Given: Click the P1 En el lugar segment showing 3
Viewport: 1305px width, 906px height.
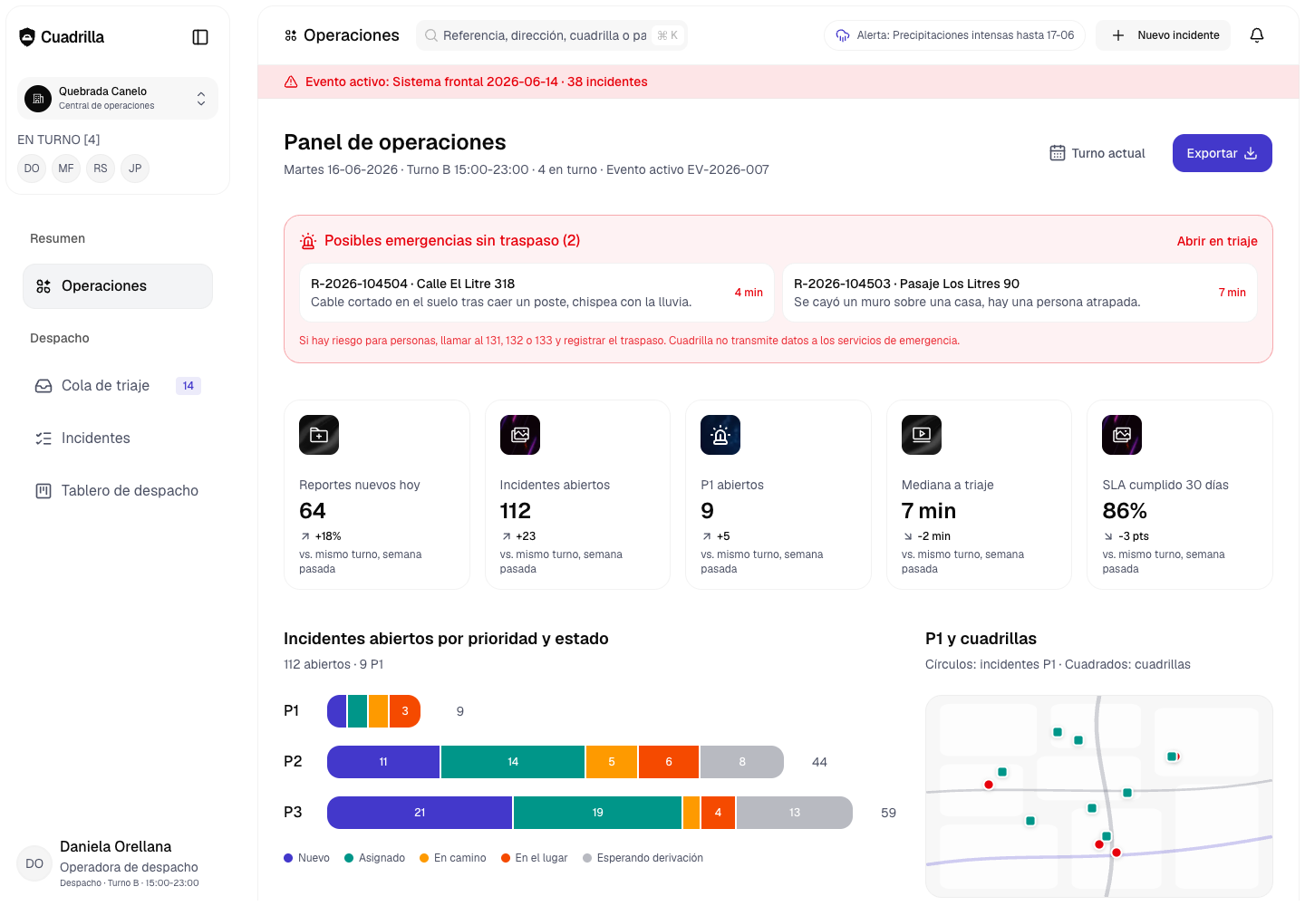Looking at the screenshot, I should 405,711.
